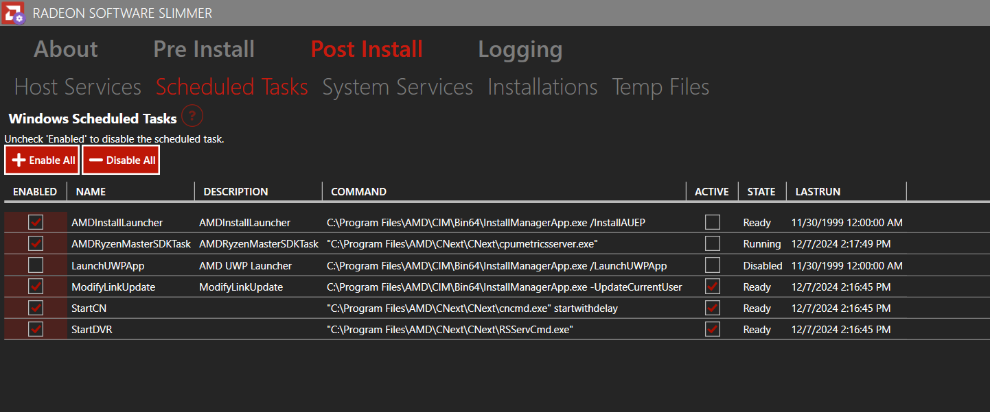Uncheck Enabled for AMDInstallLauncher task
The image size is (990, 412).
pyautogui.click(x=36, y=222)
